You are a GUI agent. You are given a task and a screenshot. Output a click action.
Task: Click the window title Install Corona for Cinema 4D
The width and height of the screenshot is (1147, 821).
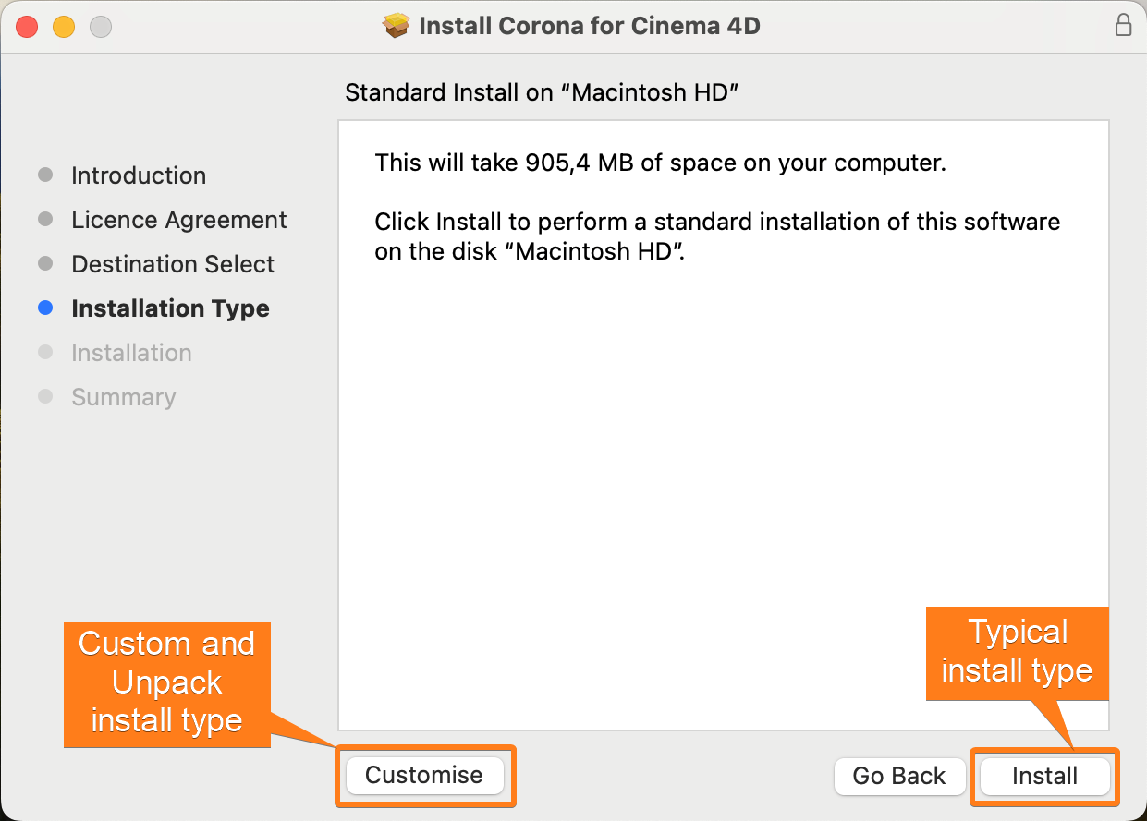tap(590, 26)
